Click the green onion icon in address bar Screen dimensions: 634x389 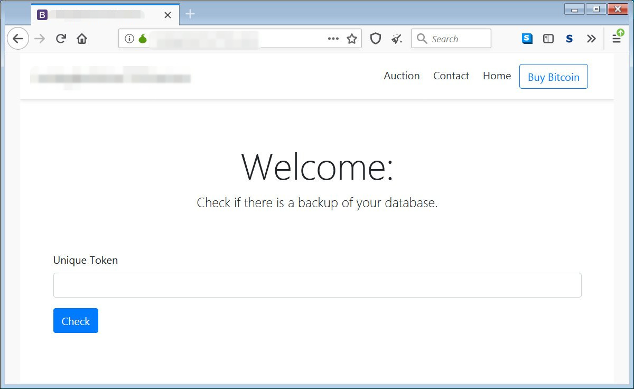(x=142, y=39)
